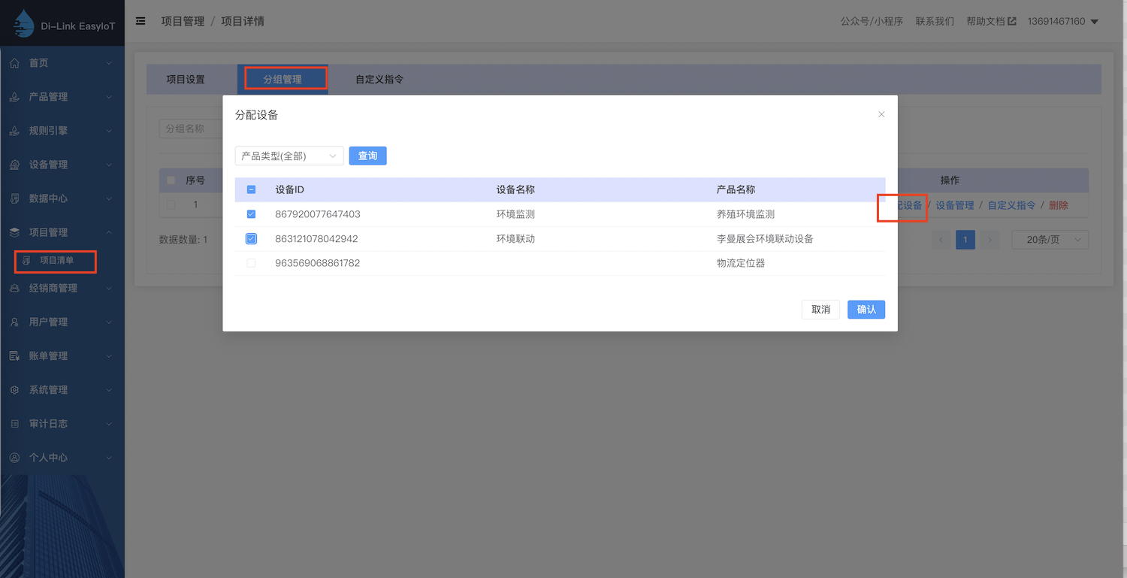Toggle the select-all checkbox in dialog header
Viewport: 1127px width, 578px height.
coord(251,190)
